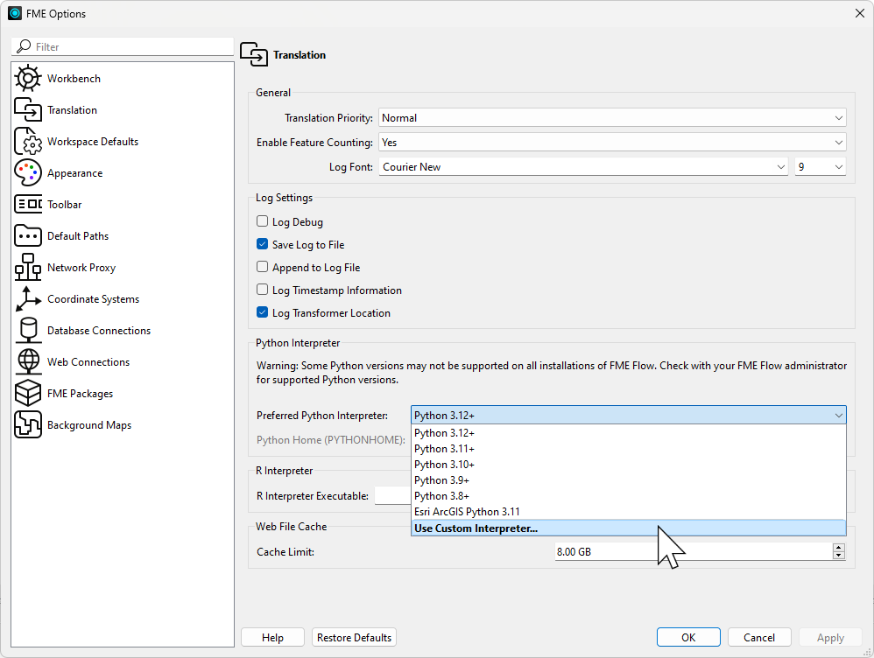Image resolution: width=874 pixels, height=658 pixels.
Task: Enable the Log Debug checkbox
Action: click(262, 221)
